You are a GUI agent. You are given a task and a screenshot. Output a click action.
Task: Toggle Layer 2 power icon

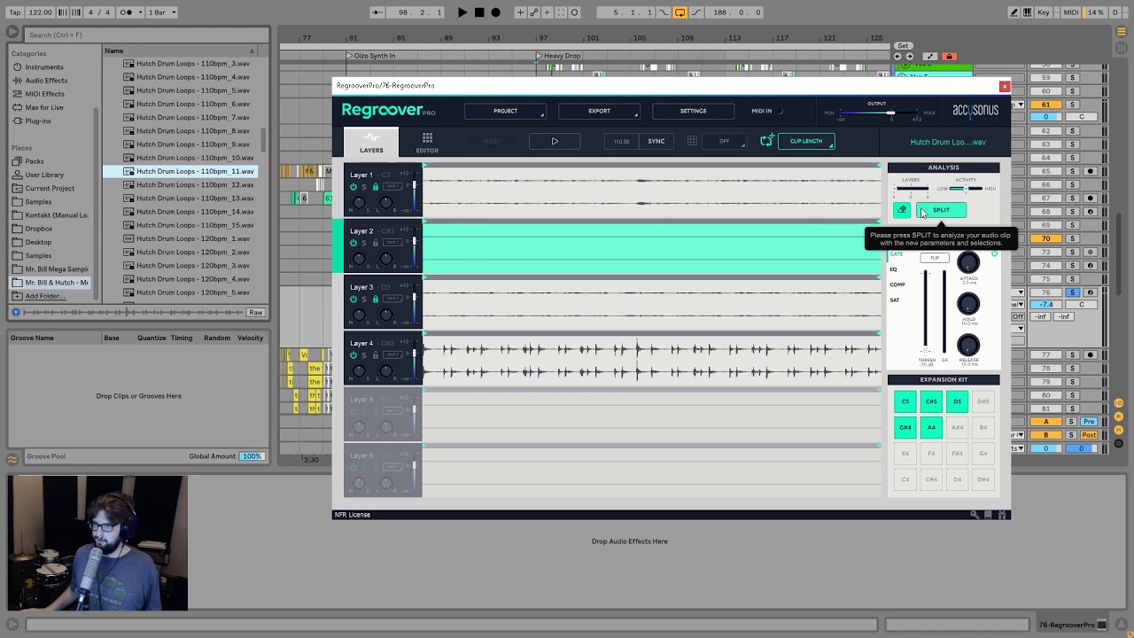click(353, 243)
